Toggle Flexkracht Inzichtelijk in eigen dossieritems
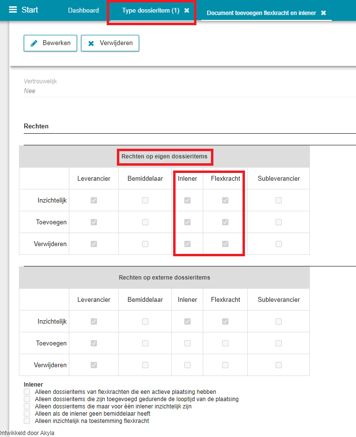This screenshot has width=356, height=437. click(x=225, y=200)
